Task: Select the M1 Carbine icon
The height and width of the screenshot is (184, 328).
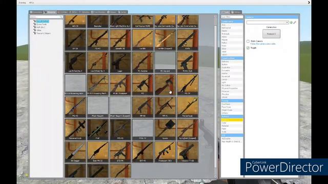Action: coord(142,62)
